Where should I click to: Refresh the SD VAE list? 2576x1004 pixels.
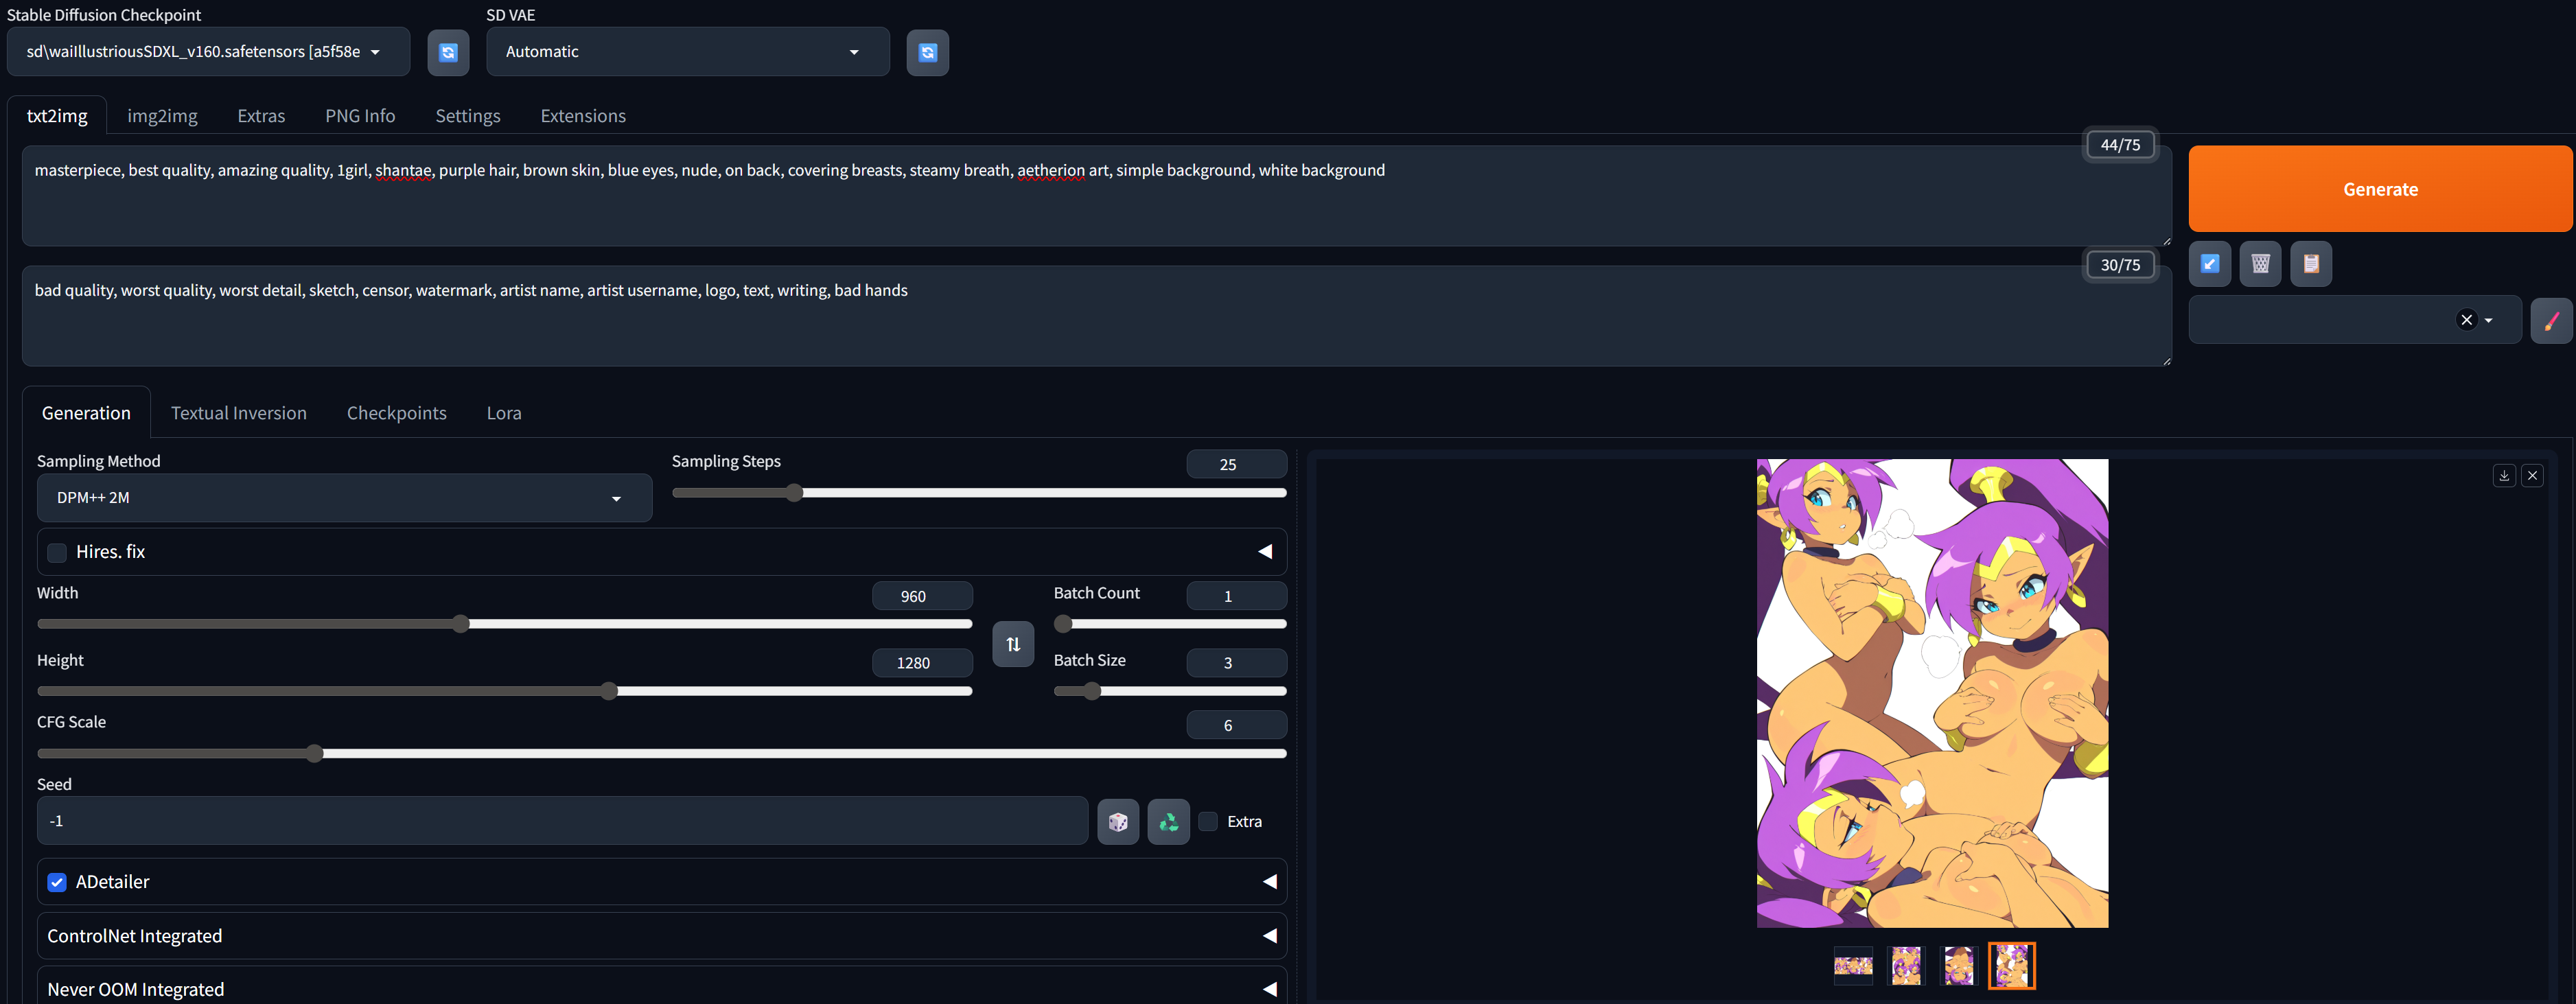927,52
